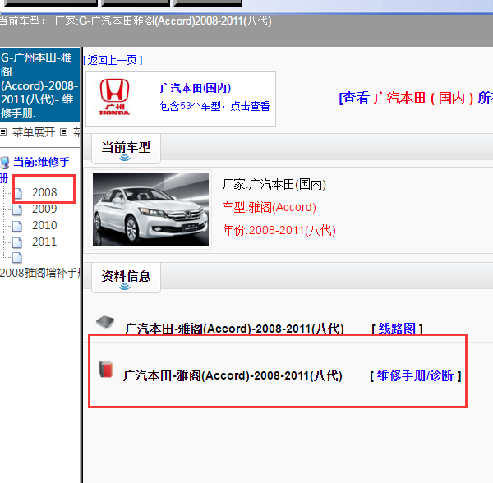Select 2009 in the manual tree
The image size is (493, 483).
pos(44,209)
